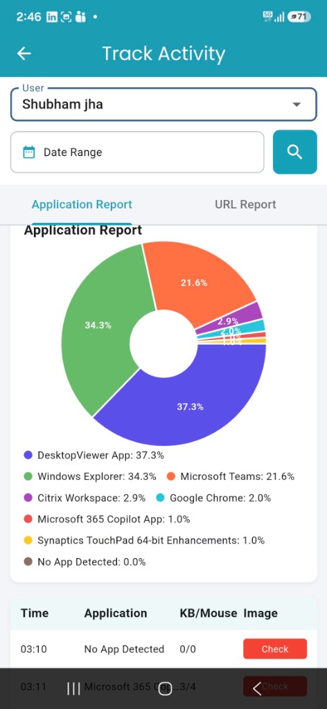Viewport: 327px width, 709px height.
Task: Tap the back arrow icon
Action: click(24, 53)
